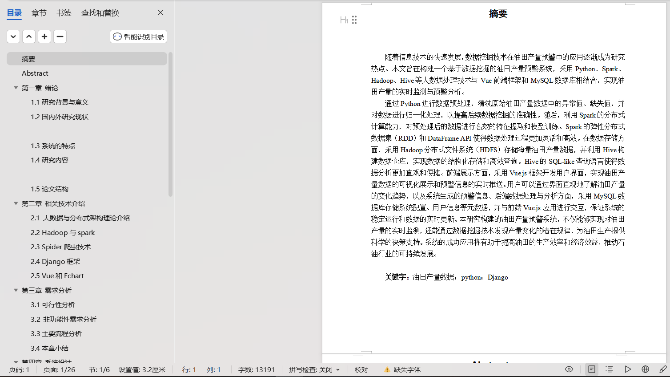
Task: Click the play-shaped icon in the status bar
Action: [x=627, y=369]
